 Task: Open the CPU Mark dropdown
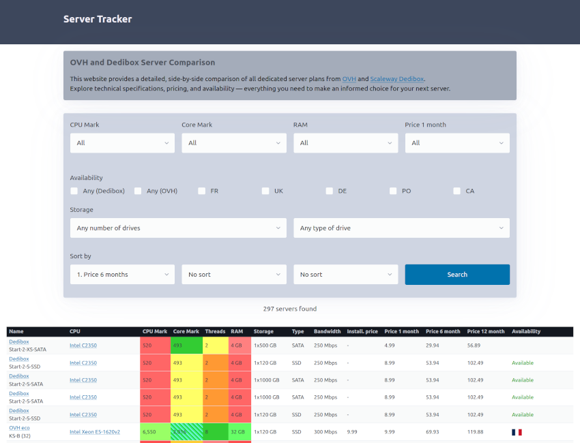pyautogui.click(x=122, y=143)
